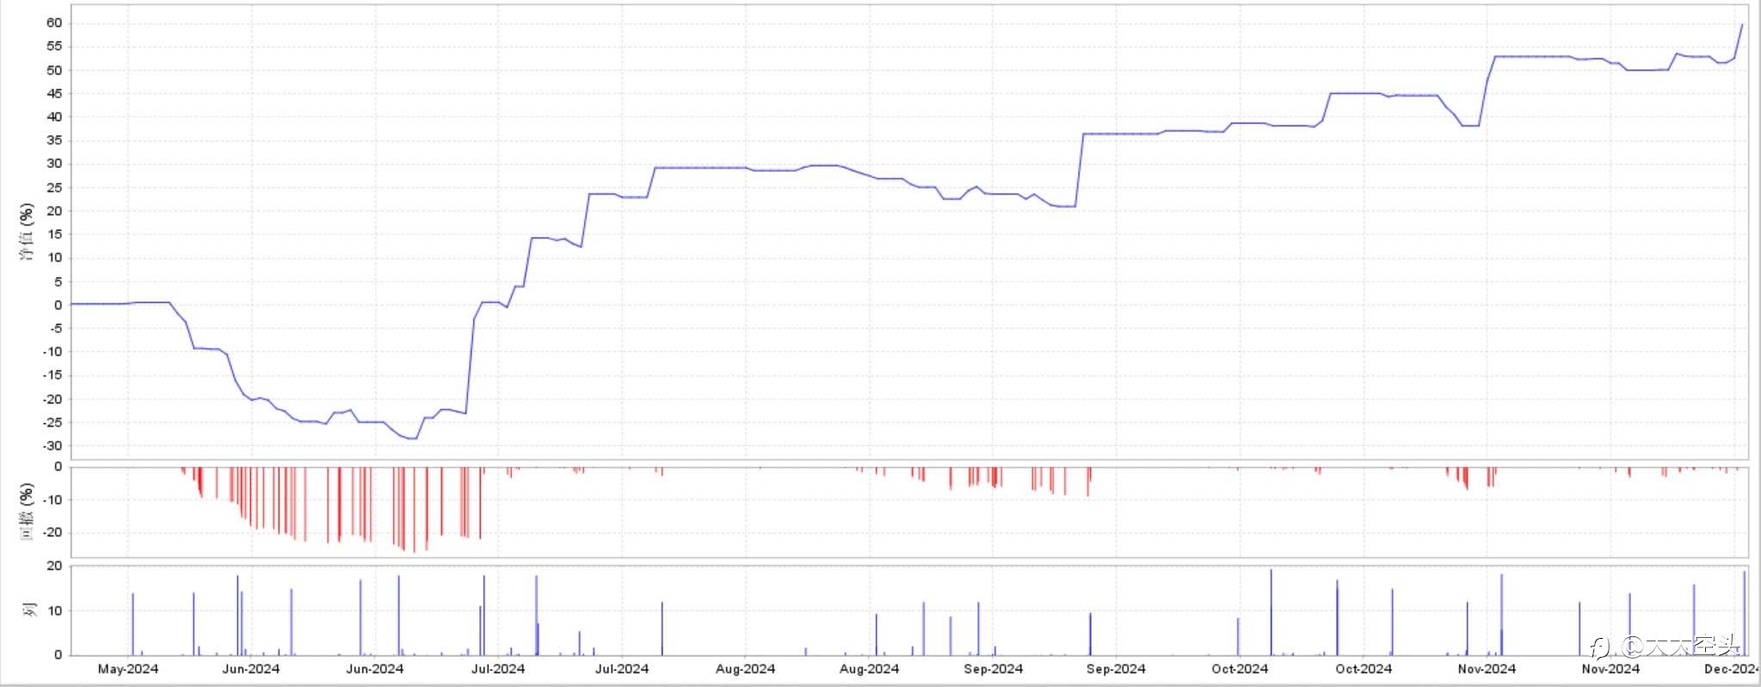Image resolution: width=1761 pixels, height=687 pixels.
Task: Select the 10 tick label of the bottom bar chart
Action: (x=54, y=610)
